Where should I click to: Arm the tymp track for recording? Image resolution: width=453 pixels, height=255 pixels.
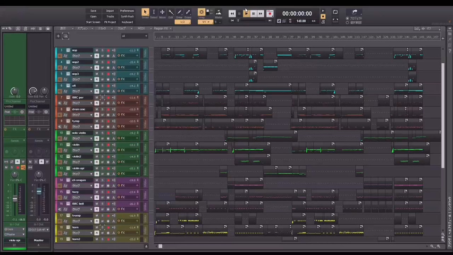pos(108,121)
